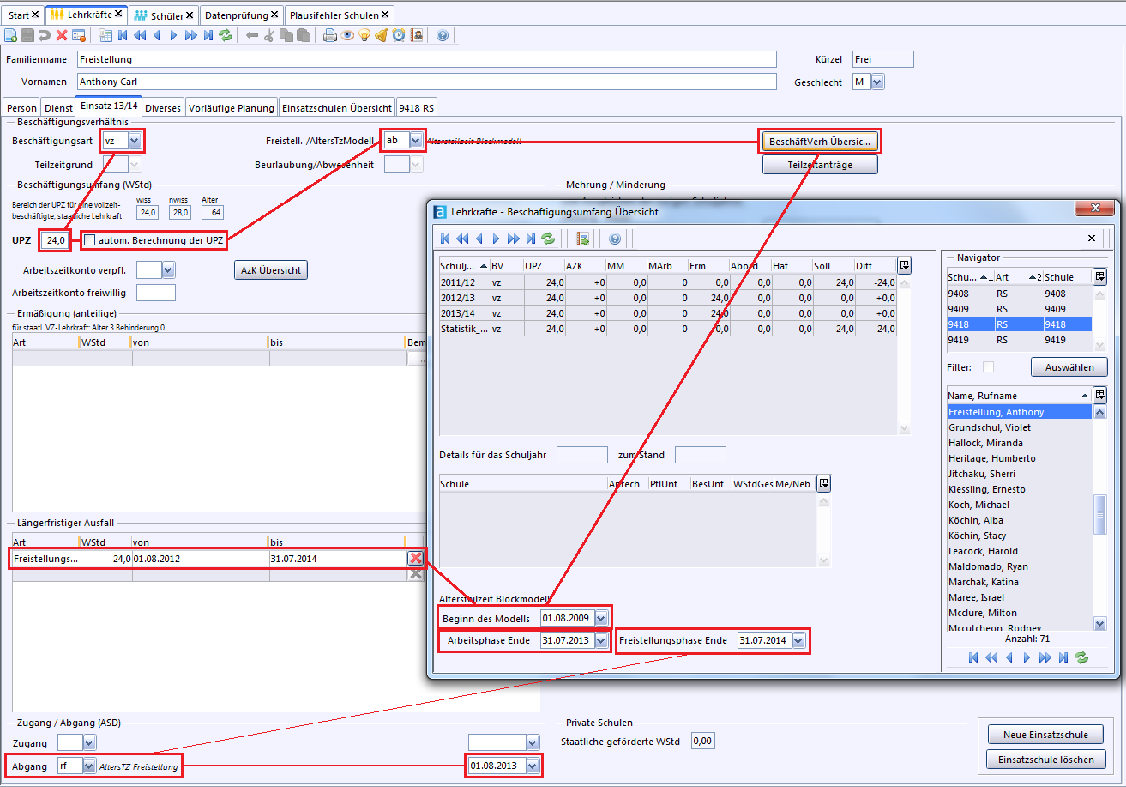Open column chooser of the Schuljahr table
This screenshot has height=787, width=1126.
pos(905,265)
